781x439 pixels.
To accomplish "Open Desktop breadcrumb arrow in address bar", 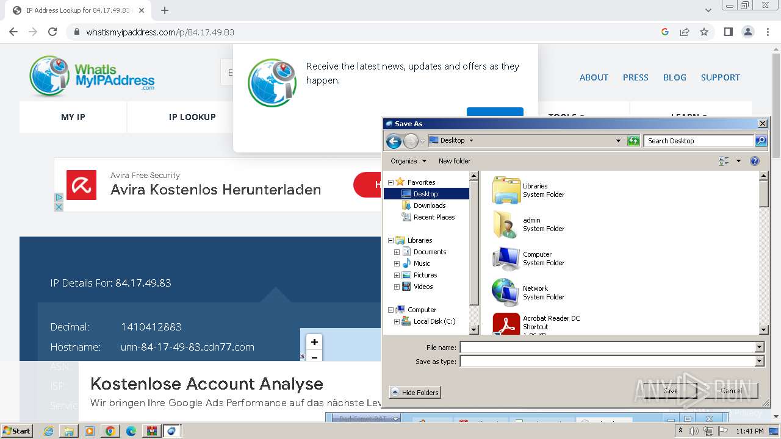I will click(x=471, y=140).
